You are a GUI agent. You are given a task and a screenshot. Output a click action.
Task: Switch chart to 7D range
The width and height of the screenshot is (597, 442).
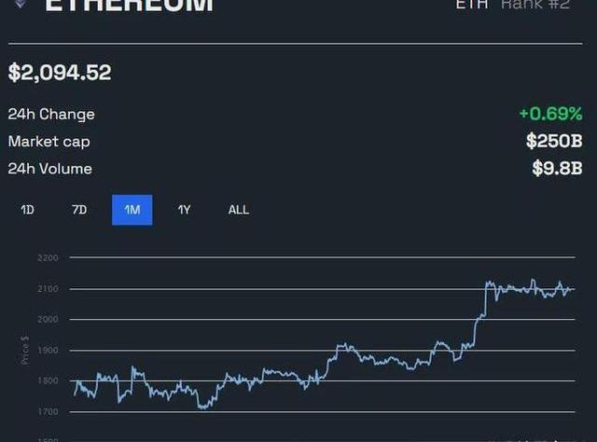79,210
